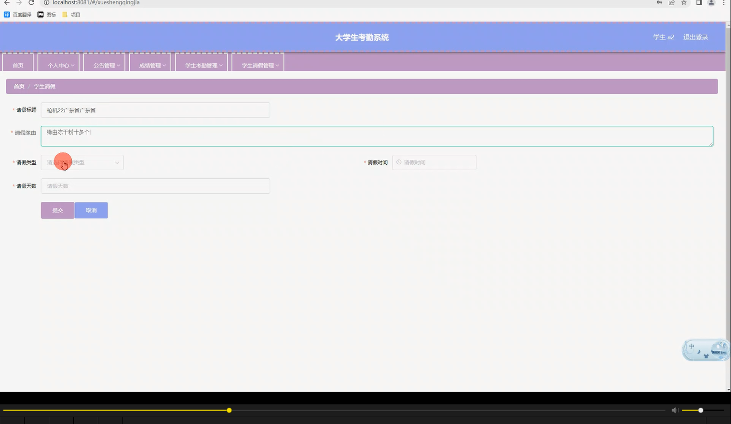Select 首页 in the navigation bar
The image size is (731, 424).
17,64
